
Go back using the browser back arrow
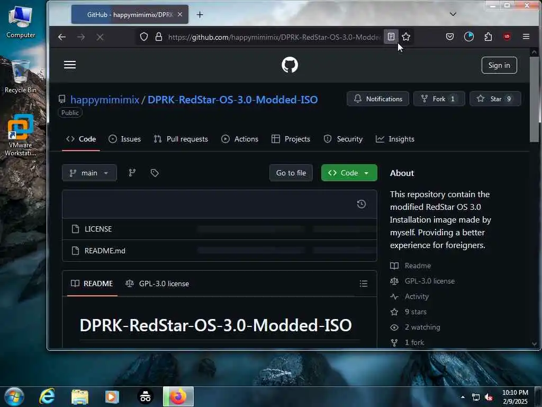click(62, 37)
